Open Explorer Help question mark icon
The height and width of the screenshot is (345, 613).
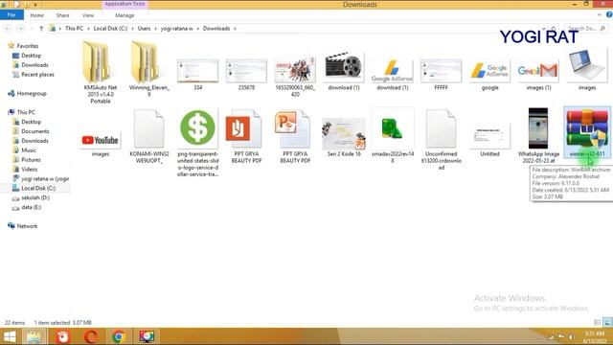pyautogui.click(x=609, y=15)
